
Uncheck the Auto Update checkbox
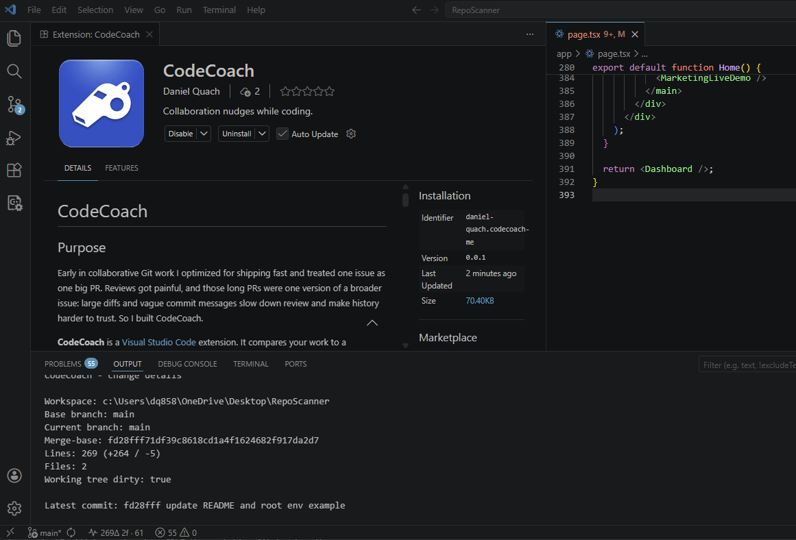point(282,134)
